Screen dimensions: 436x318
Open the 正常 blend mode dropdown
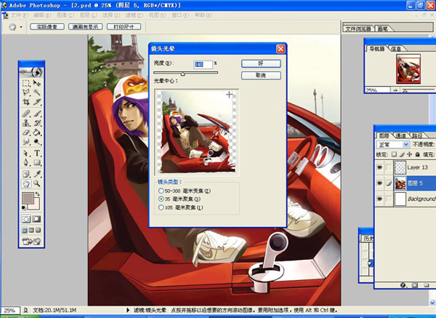point(392,145)
